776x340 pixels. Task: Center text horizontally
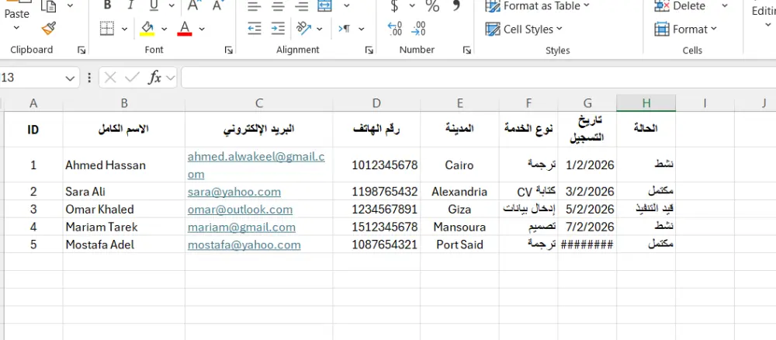point(278,6)
